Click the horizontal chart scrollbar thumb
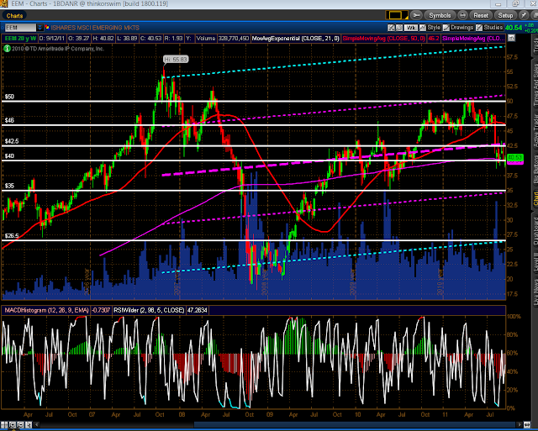 pyautogui.click(x=355, y=424)
